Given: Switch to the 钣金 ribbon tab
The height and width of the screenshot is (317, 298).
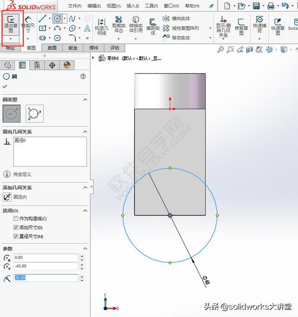Looking at the screenshot, I should coord(73,48).
